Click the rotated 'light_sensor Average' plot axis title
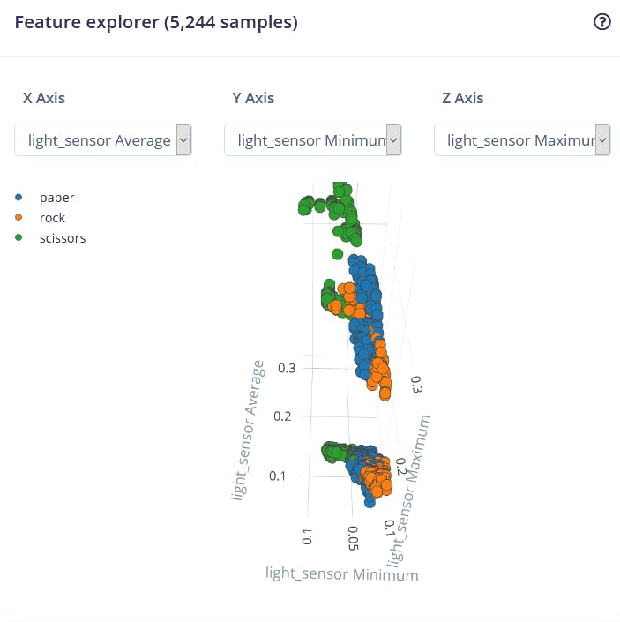The height and width of the screenshot is (622, 620). click(248, 430)
